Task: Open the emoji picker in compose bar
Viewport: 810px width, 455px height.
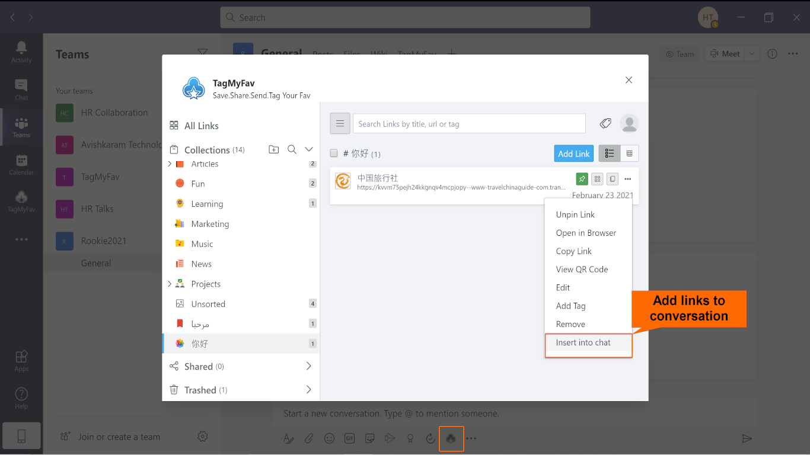Action: pos(329,438)
